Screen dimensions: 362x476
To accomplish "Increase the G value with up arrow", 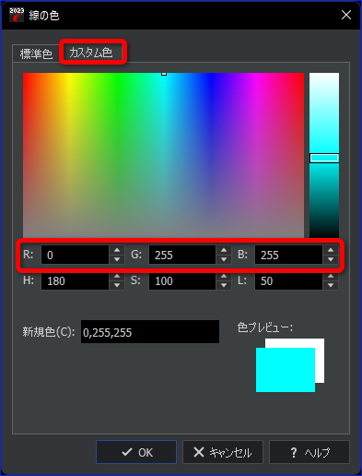I will tap(224, 250).
